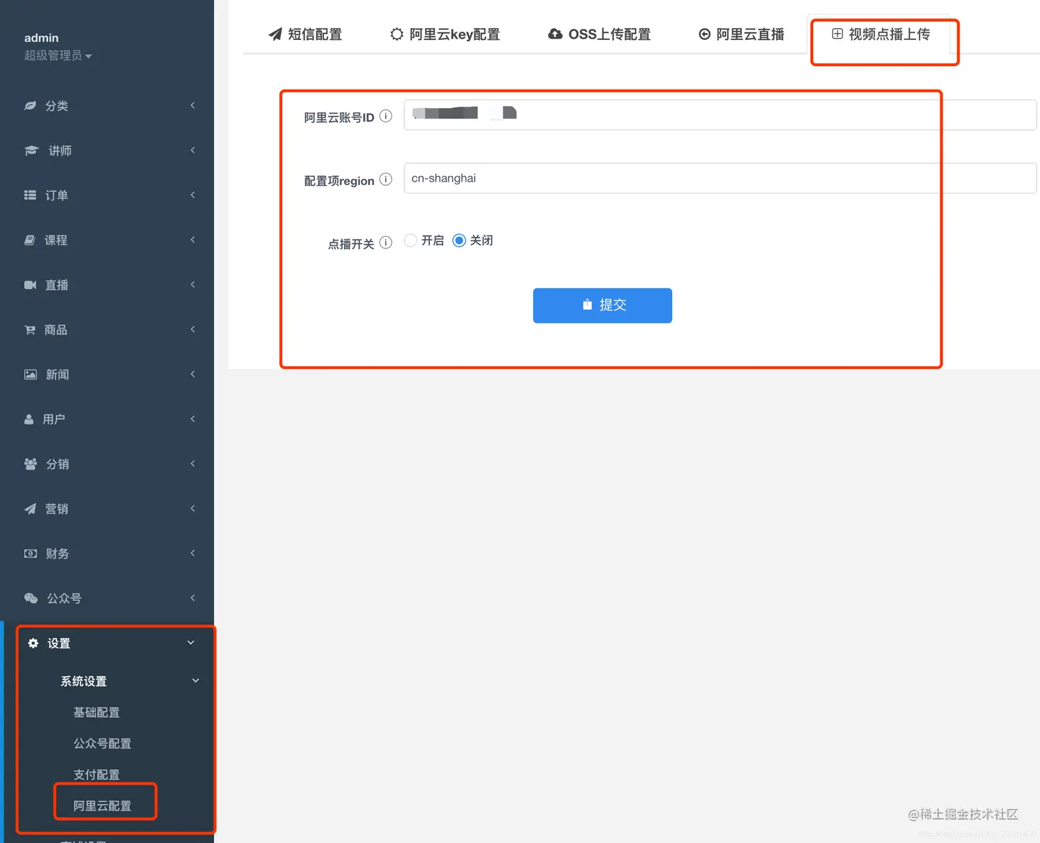Select the 商品 shopping cart icon
The height and width of the screenshot is (843, 1040).
(30, 330)
